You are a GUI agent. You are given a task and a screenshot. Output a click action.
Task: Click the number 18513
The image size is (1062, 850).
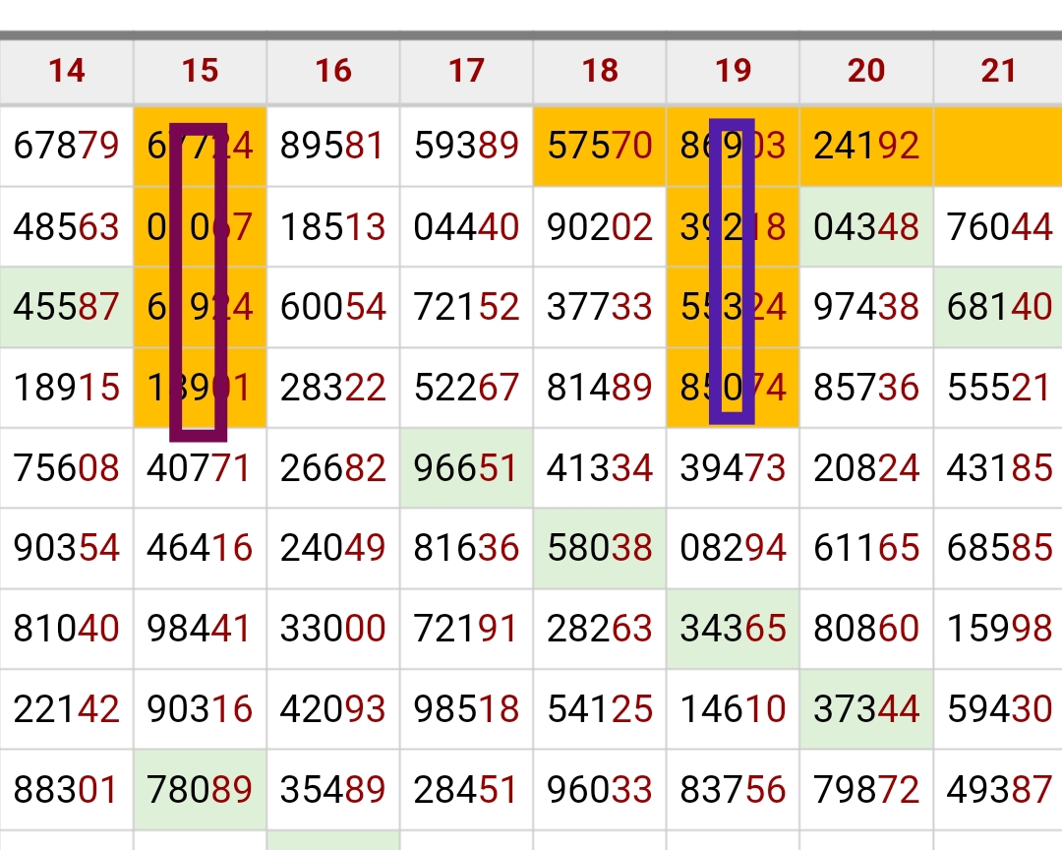coord(333,226)
